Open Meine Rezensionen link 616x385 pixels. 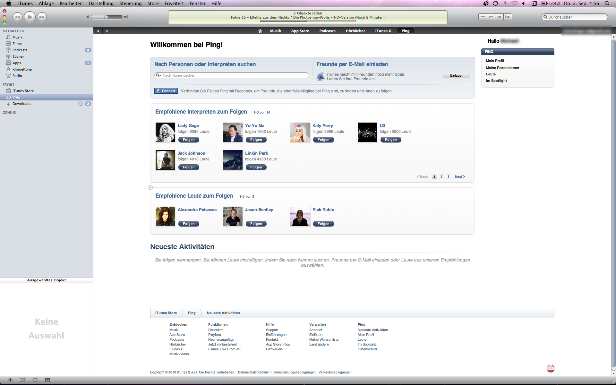pyautogui.click(x=502, y=68)
